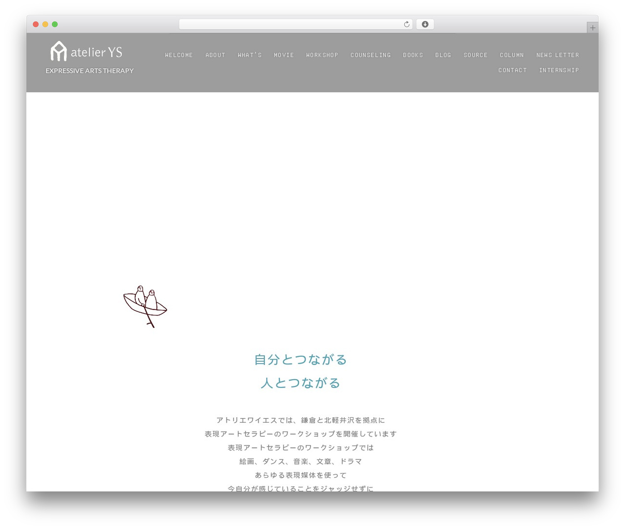Open the INTERNSHIP page
The width and height of the screenshot is (625, 529).
tap(559, 70)
